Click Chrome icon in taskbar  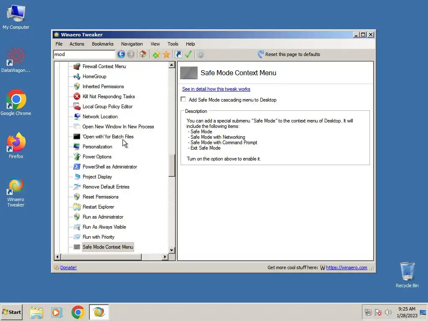point(78,312)
